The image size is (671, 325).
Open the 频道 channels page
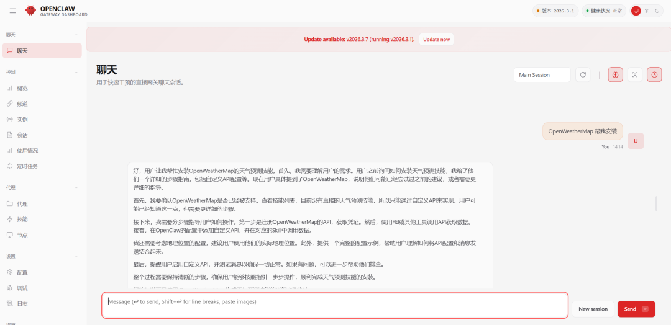tap(42, 104)
